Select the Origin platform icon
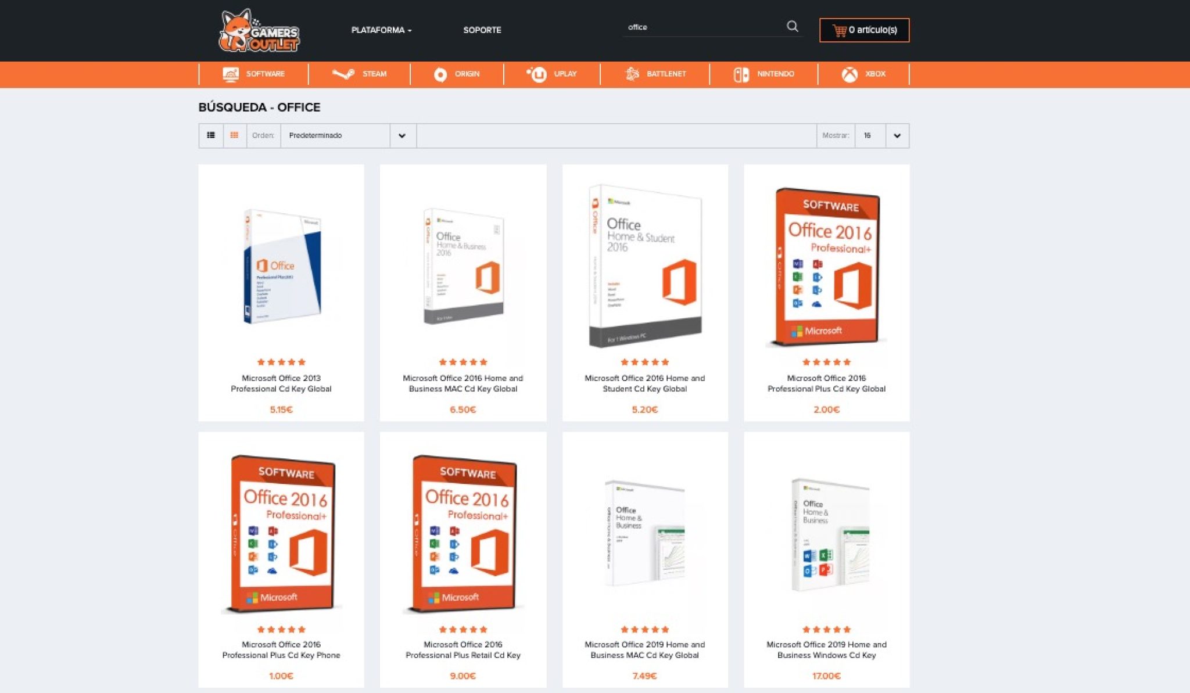 click(440, 74)
